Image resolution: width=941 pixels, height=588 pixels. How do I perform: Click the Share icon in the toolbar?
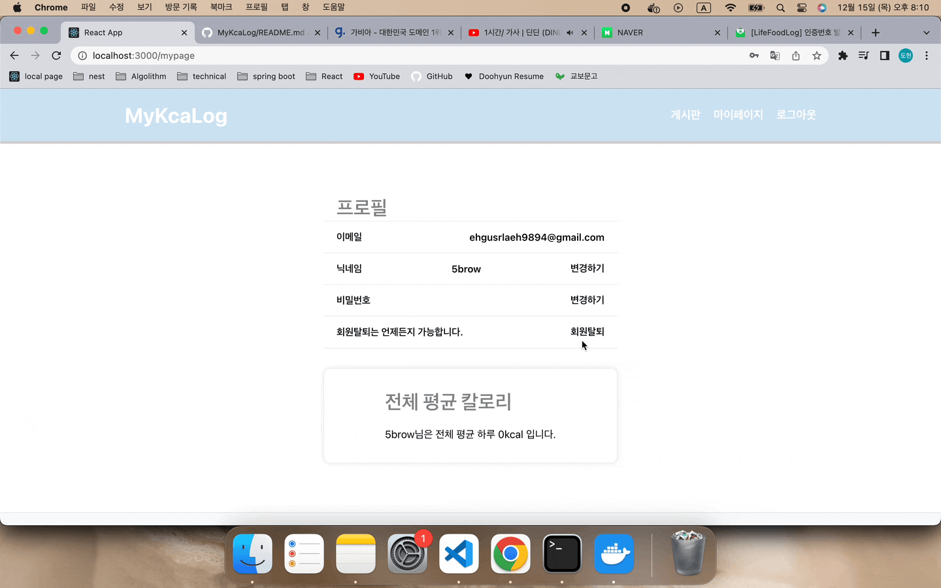(795, 56)
